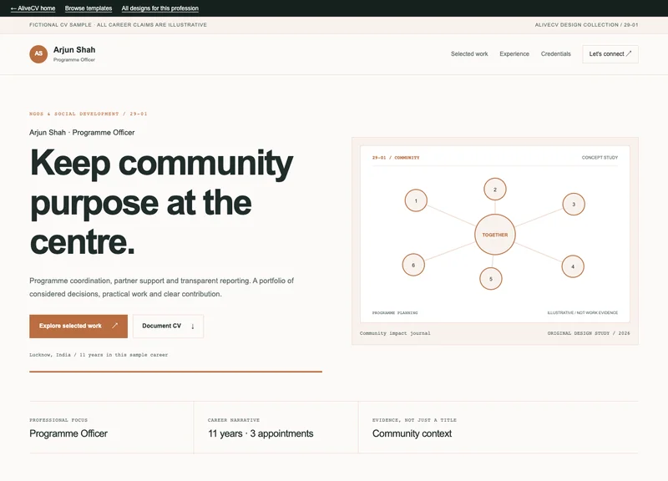Screen dimensions: 668x481
Task: Click 'Lucknow, India / 11 years' note
Action: 99,354
